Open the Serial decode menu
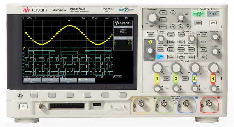234x127 pixels. click(x=203, y=35)
